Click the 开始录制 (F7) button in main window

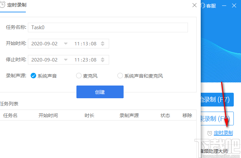click(217, 100)
